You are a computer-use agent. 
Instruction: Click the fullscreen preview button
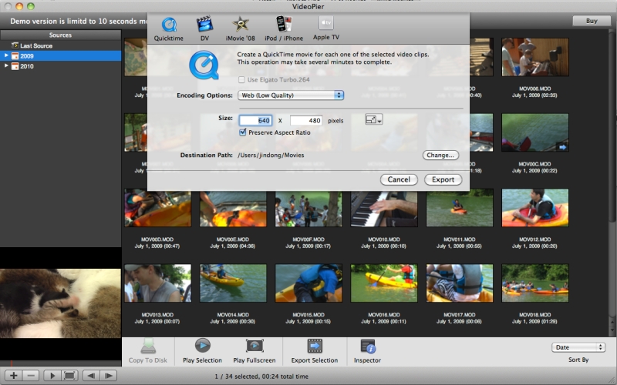(x=69, y=376)
